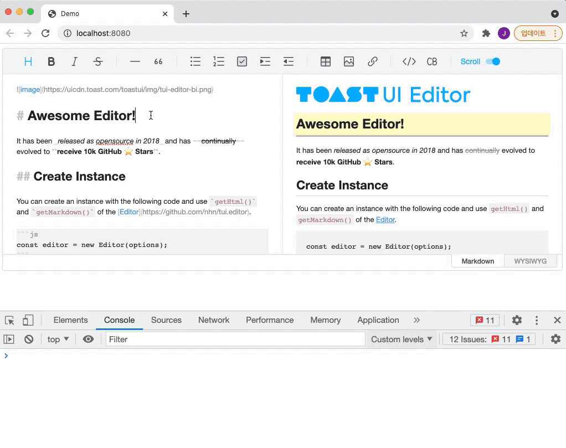This screenshot has width=566, height=448.
Task: Toggle bold formatting in the editor toolbar
Action: [x=52, y=61]
